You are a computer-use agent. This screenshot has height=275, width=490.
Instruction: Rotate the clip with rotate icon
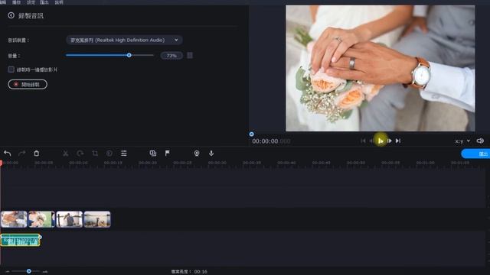point(80,153)
